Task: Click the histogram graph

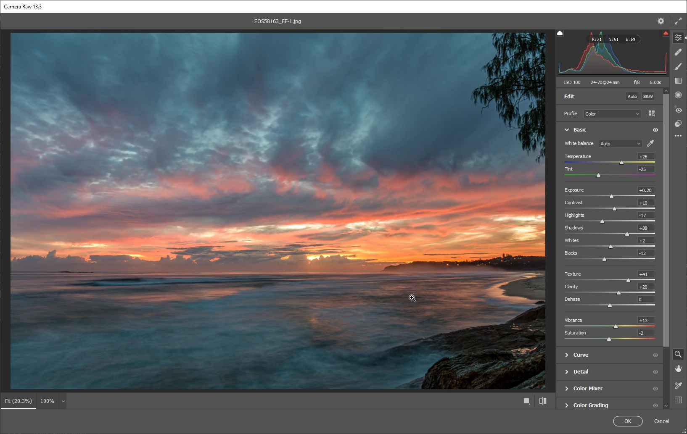Action: [613, 53]
